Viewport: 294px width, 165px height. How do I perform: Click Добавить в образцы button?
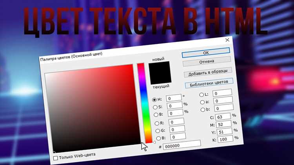tap(208, 73)
